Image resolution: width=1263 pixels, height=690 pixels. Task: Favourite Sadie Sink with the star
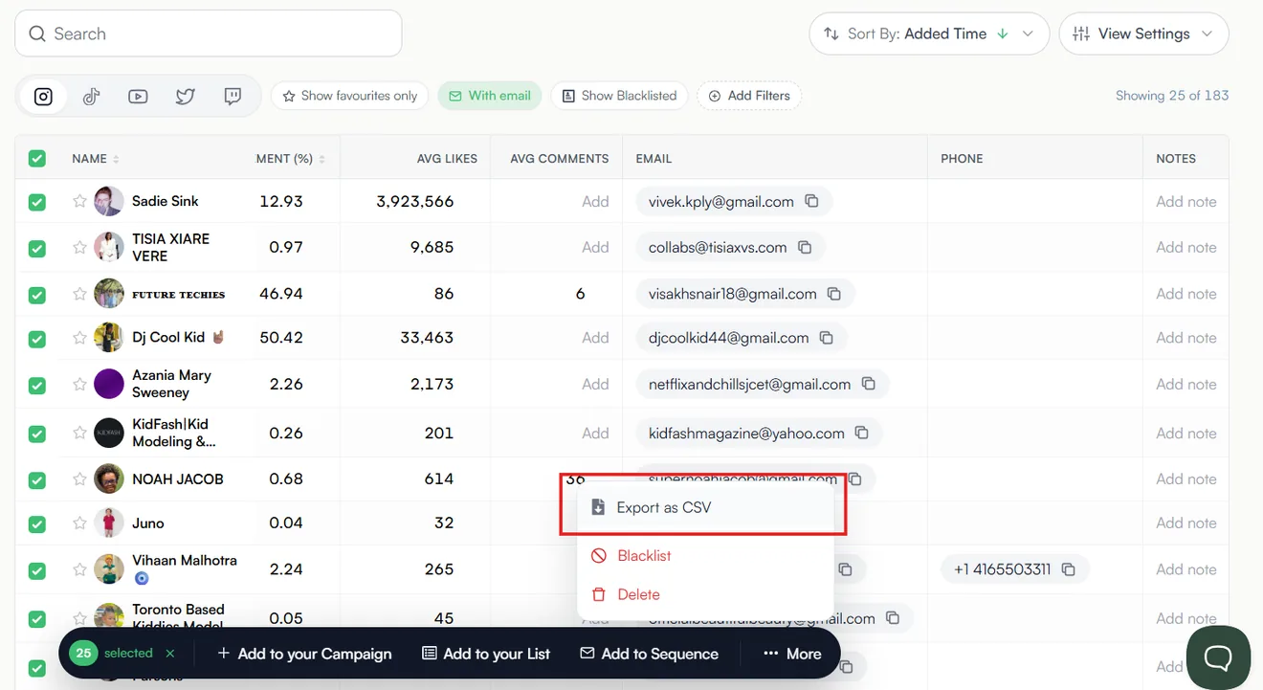coord(79,201)
